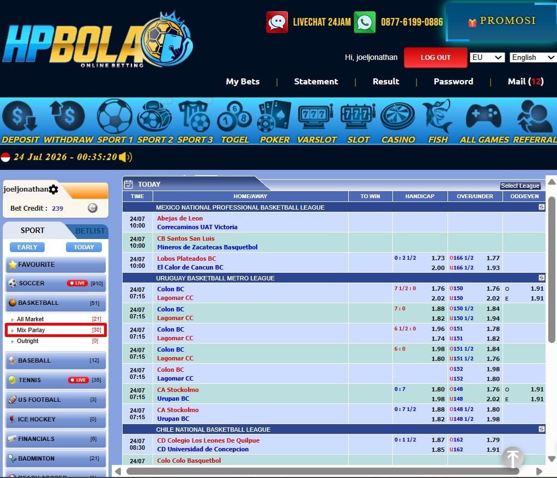
Task: Refresh Chile National Basketball League section
Action: point(541,429)
